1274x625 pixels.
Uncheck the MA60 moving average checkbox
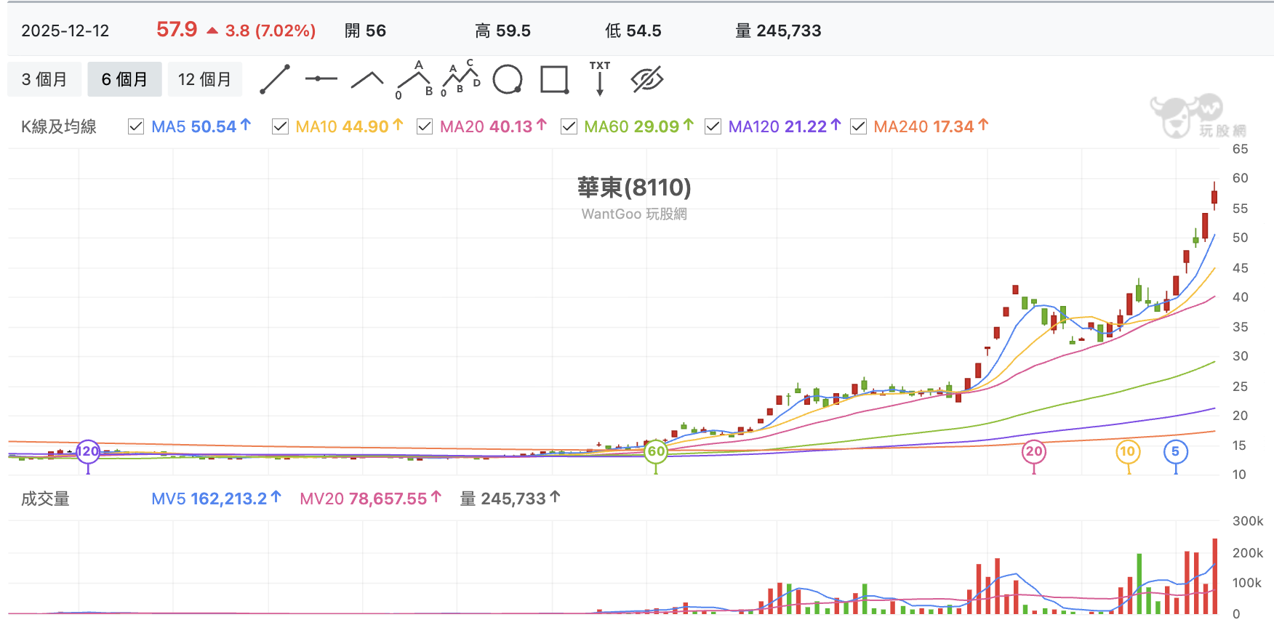tap(569, 126)
